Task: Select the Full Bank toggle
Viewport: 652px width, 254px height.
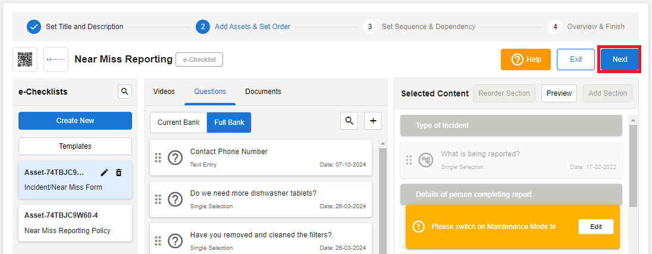Action: click(x=229, y=123)
